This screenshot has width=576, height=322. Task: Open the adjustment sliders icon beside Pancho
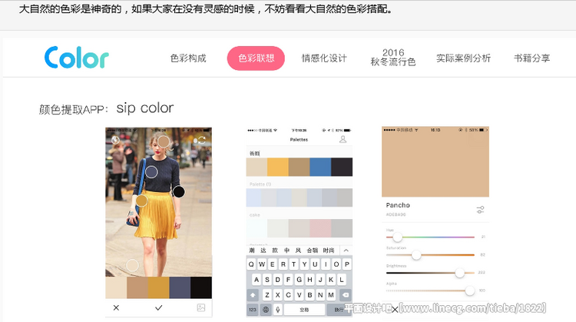480,210
